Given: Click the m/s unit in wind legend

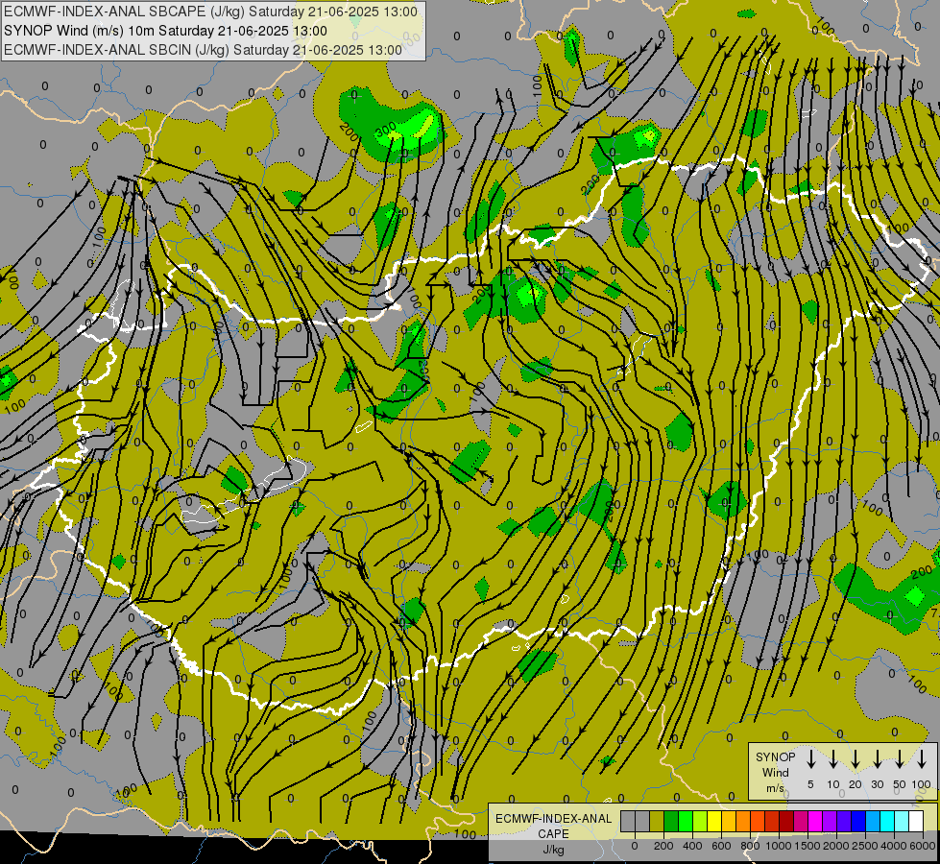Looking at the screenshot, I should [775, 788].
